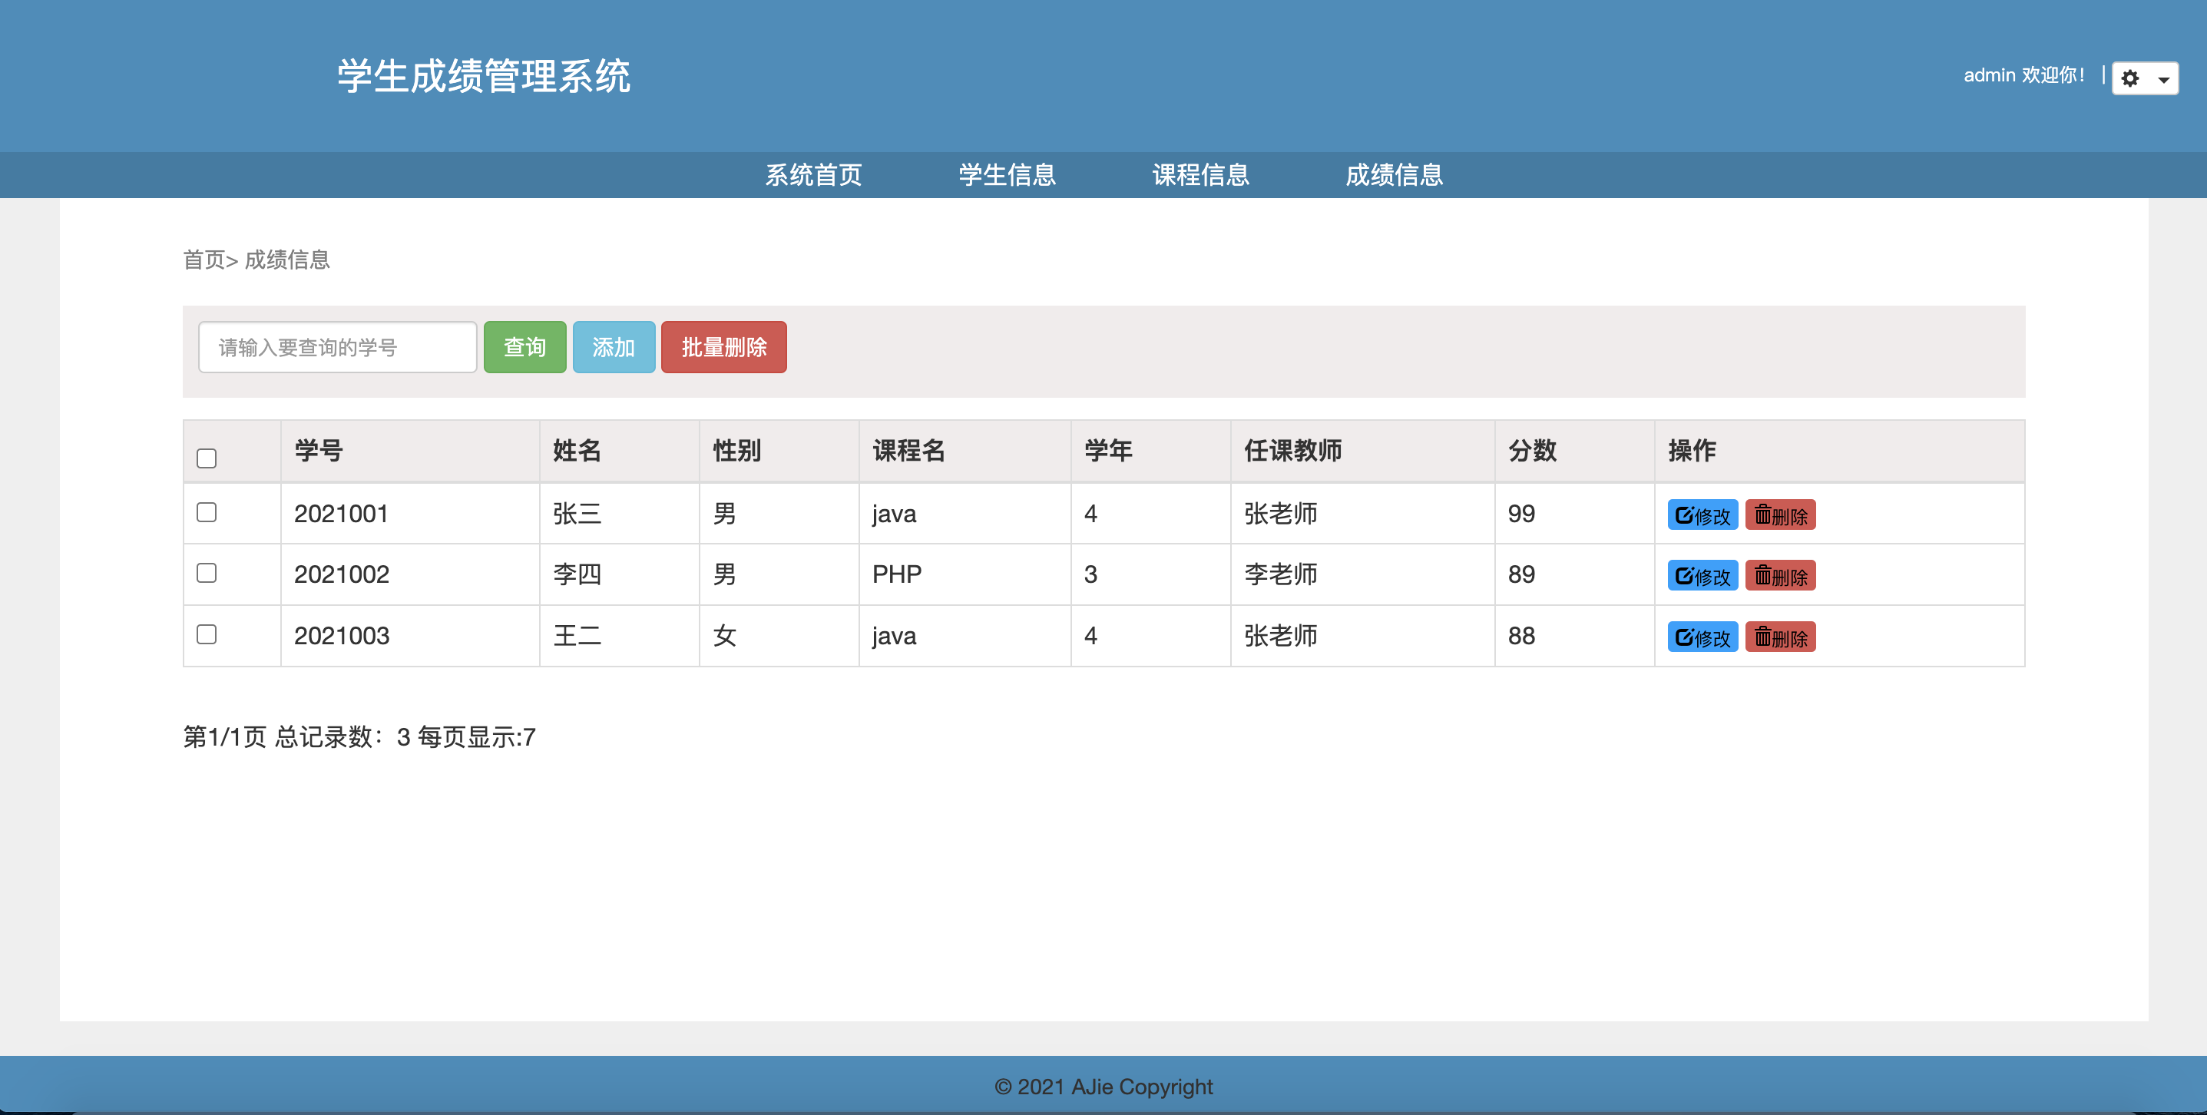The width and height of the screenshot is (2207, 1115).
Task: Check the checkbox for student 2021003
Action: (x=207, y=634)
